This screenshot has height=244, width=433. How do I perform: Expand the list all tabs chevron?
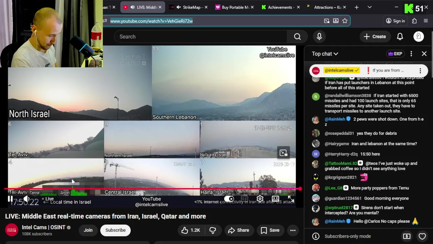coord(369,7)
